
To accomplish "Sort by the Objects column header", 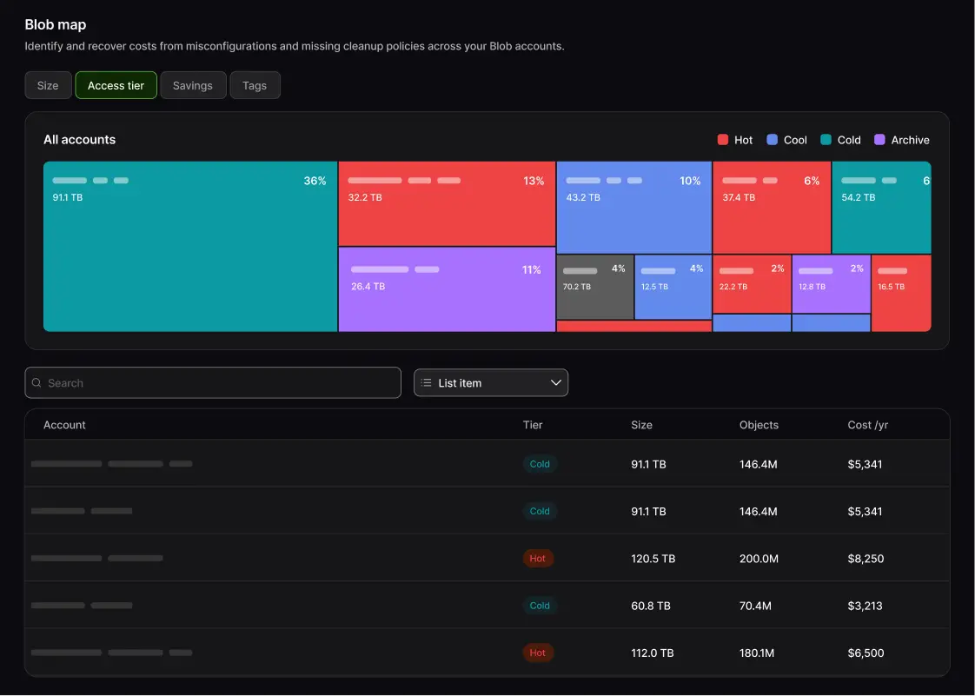I will [x=759, y=425].
